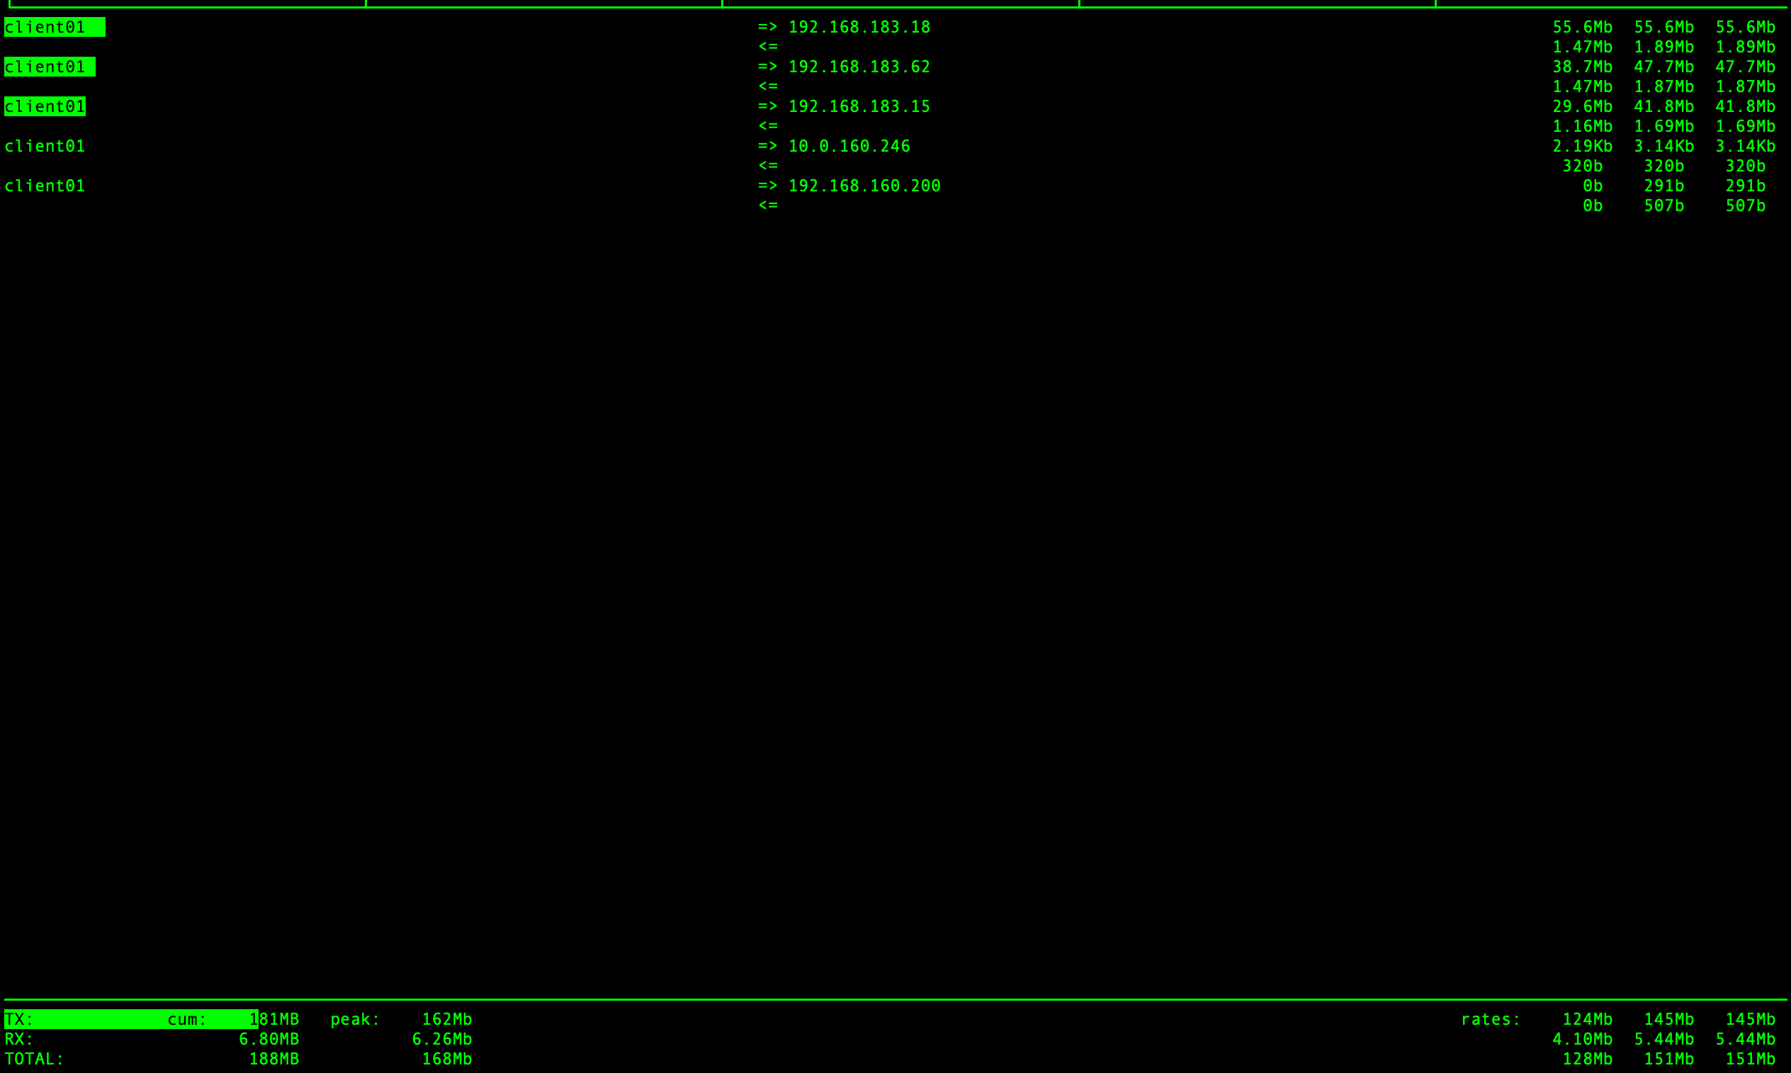Image resolution: width=1791 pixels, height=1073 pixels.
Task: Select client01 in the 192.168.183.62 row
Action: click(45, 67)
